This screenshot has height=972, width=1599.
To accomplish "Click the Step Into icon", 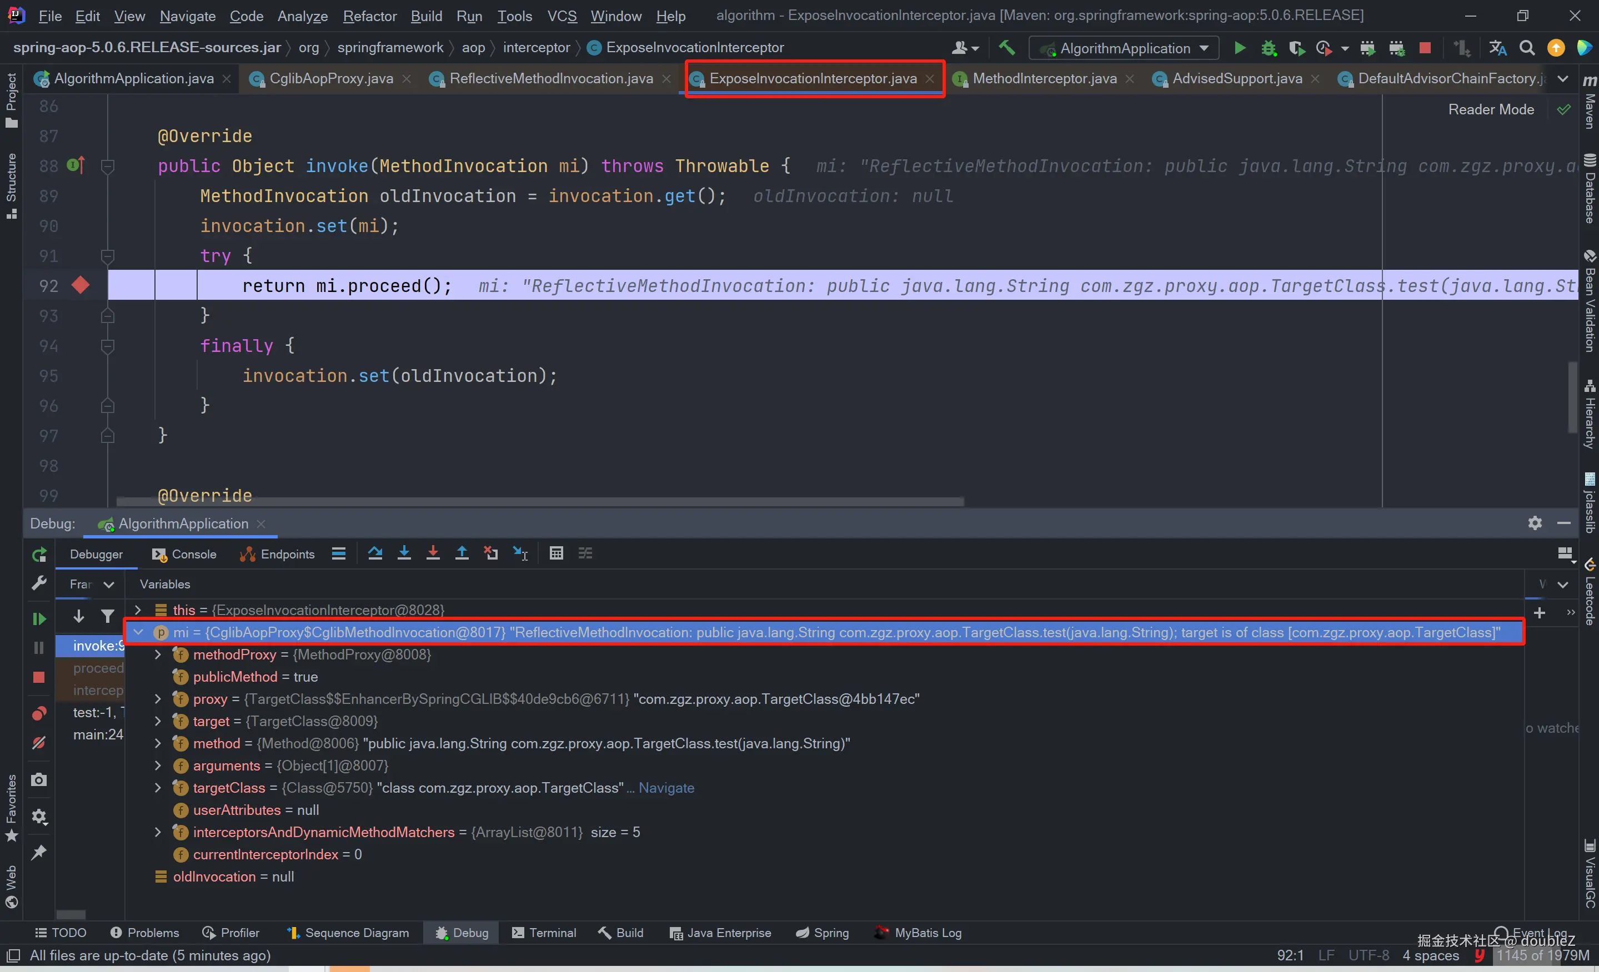I will [x=404, y=553].
